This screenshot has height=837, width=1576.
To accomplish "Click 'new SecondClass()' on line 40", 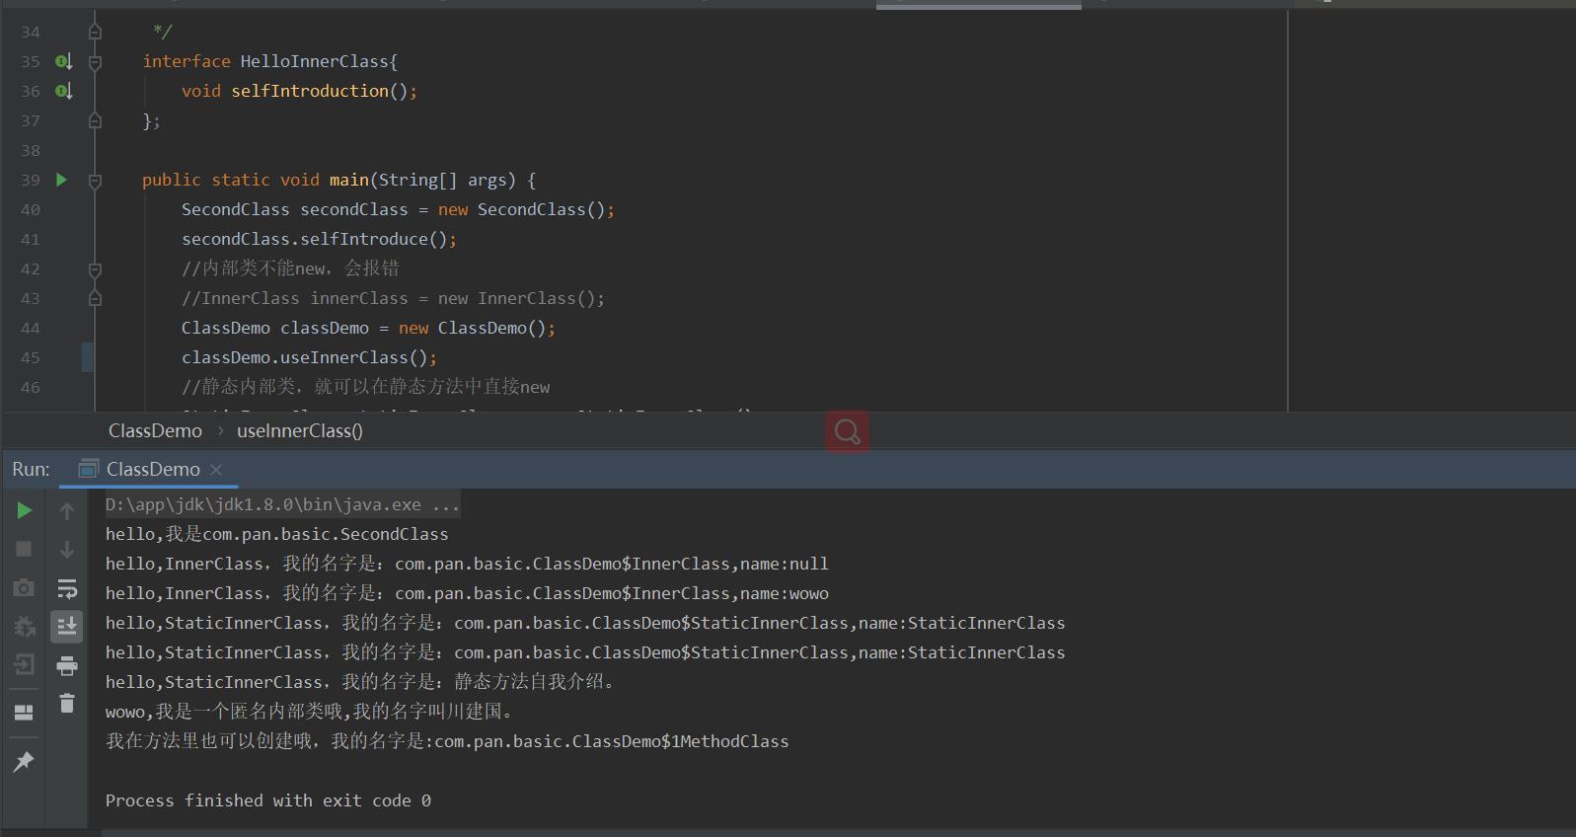I will (x=522, y=209).
